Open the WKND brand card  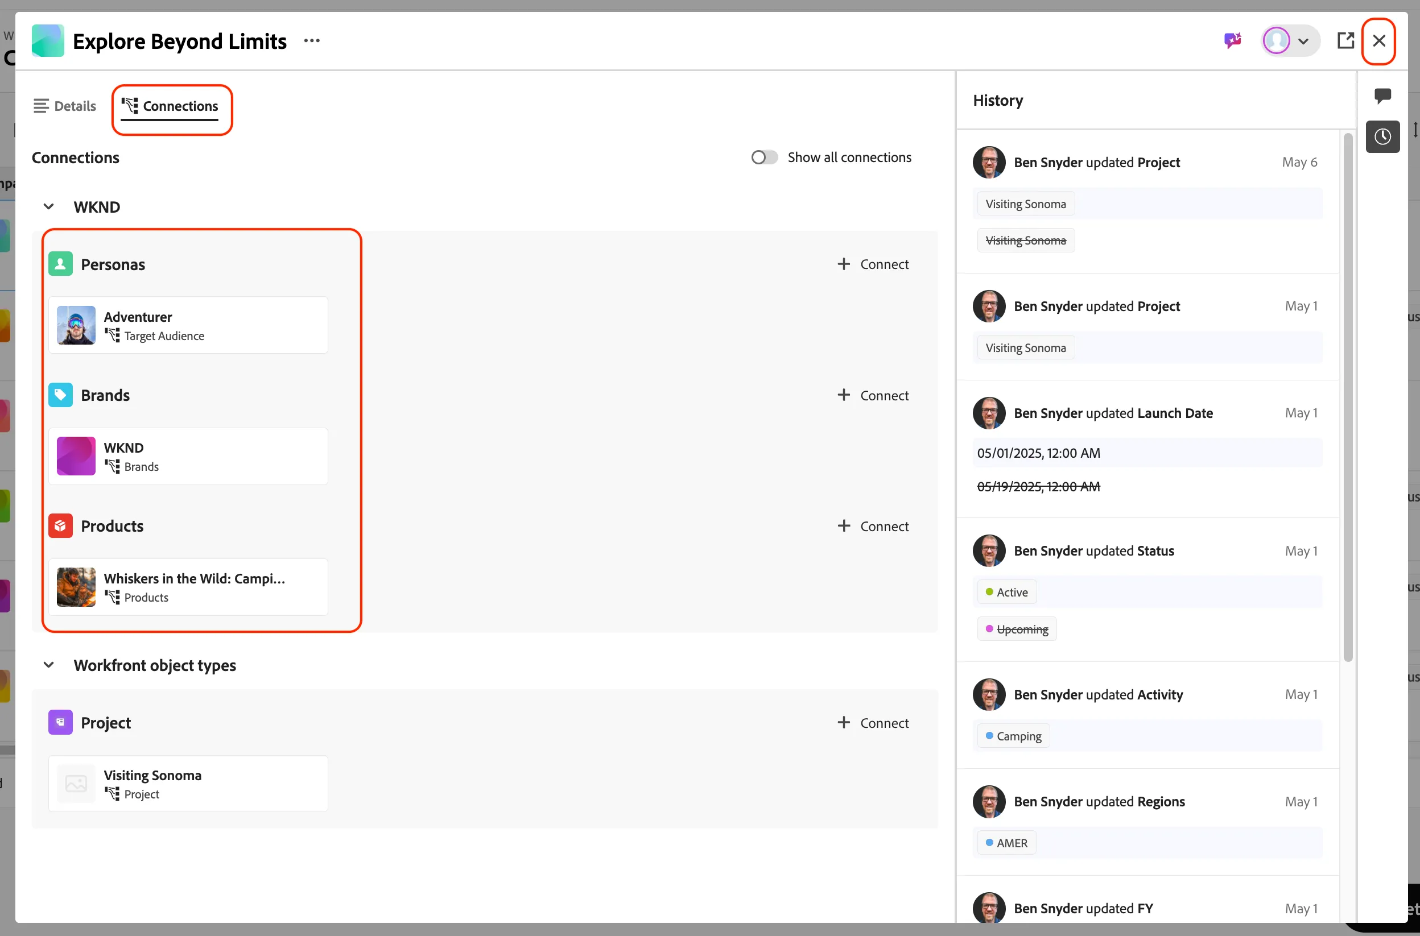[x=188, y=455]
